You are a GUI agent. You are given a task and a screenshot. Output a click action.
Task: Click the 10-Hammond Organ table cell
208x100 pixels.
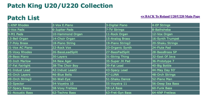pyautogui.click(x=79, y=34)
